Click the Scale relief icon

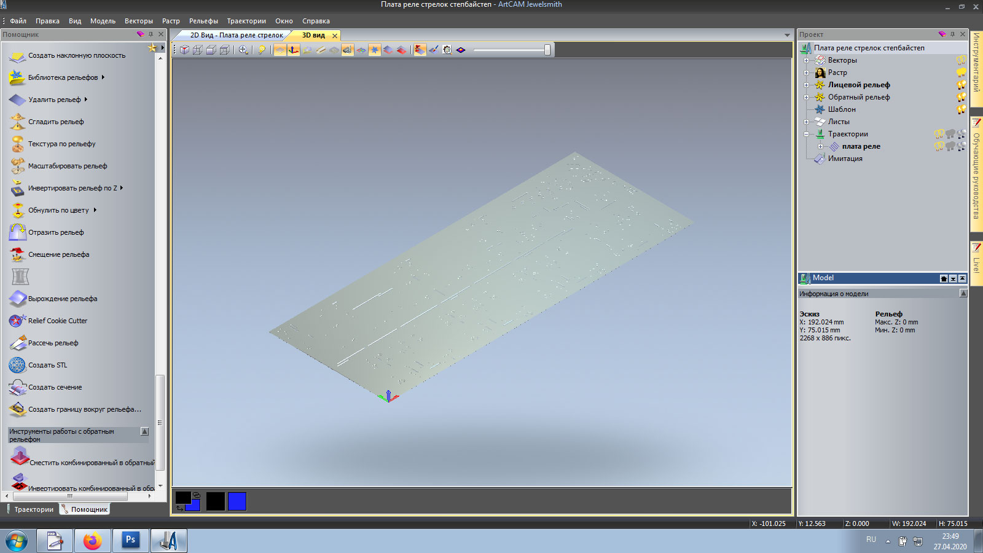coord(18,166)
